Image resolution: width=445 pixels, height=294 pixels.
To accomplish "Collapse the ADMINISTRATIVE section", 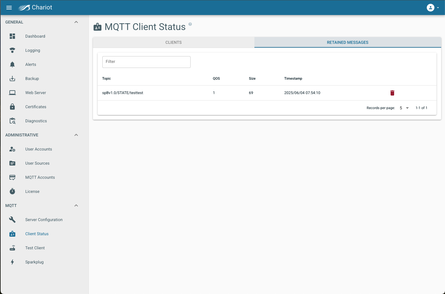I will pos(76,135).
